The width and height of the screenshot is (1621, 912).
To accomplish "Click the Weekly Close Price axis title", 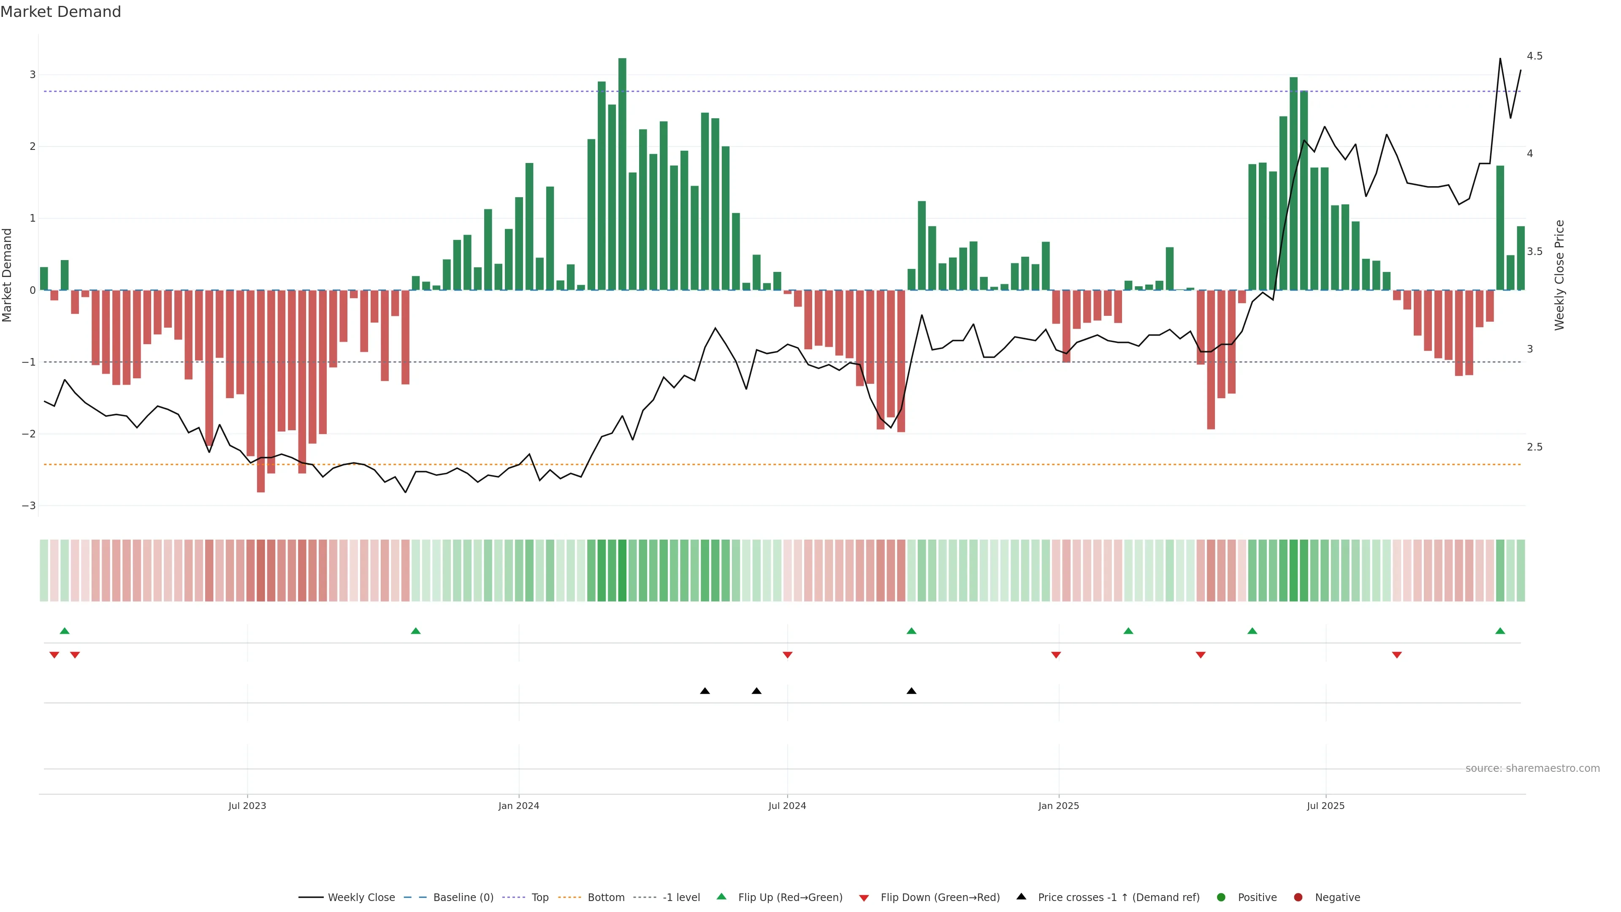I will point(1559,275).
